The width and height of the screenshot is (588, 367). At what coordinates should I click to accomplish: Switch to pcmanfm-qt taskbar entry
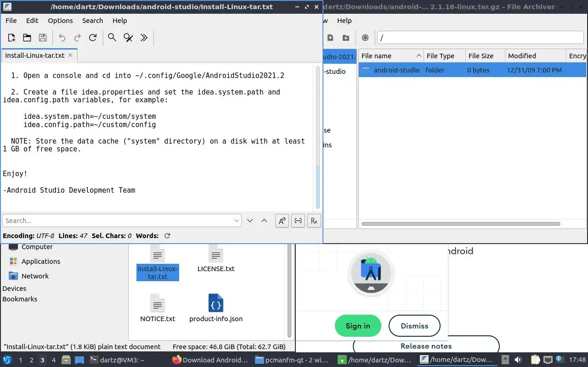coord(292,360)
